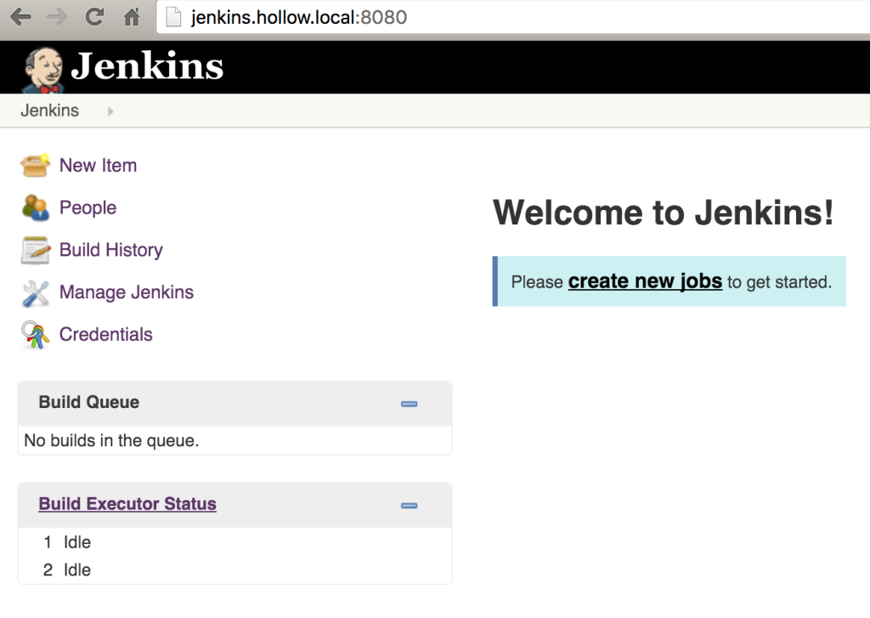Select Jenkins in the breadcrumb bar
This screenshot has width=870, height=618.
click(49, 111)
